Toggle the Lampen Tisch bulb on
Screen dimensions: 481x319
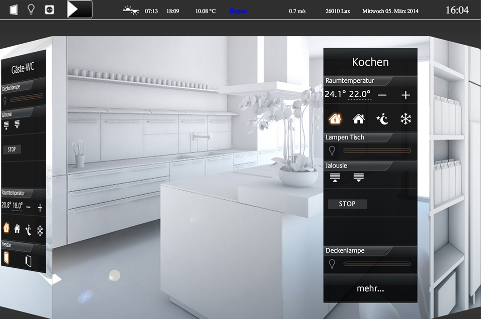point(331,150)
